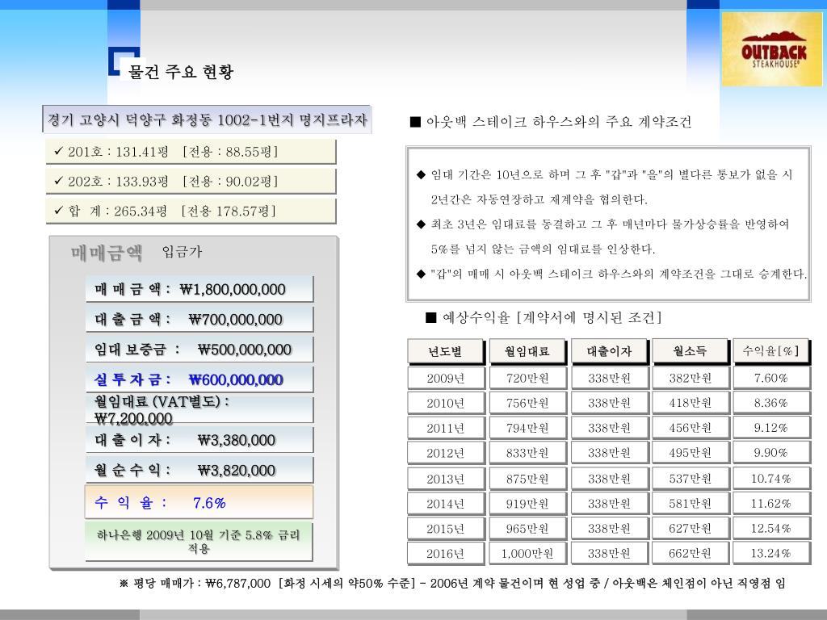Select the '201호 : 131.41평' row

191,152
